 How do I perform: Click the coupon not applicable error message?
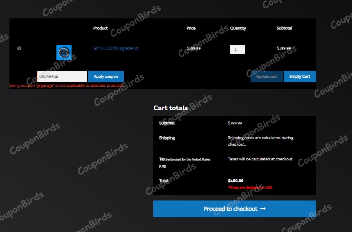click(66, 86)
